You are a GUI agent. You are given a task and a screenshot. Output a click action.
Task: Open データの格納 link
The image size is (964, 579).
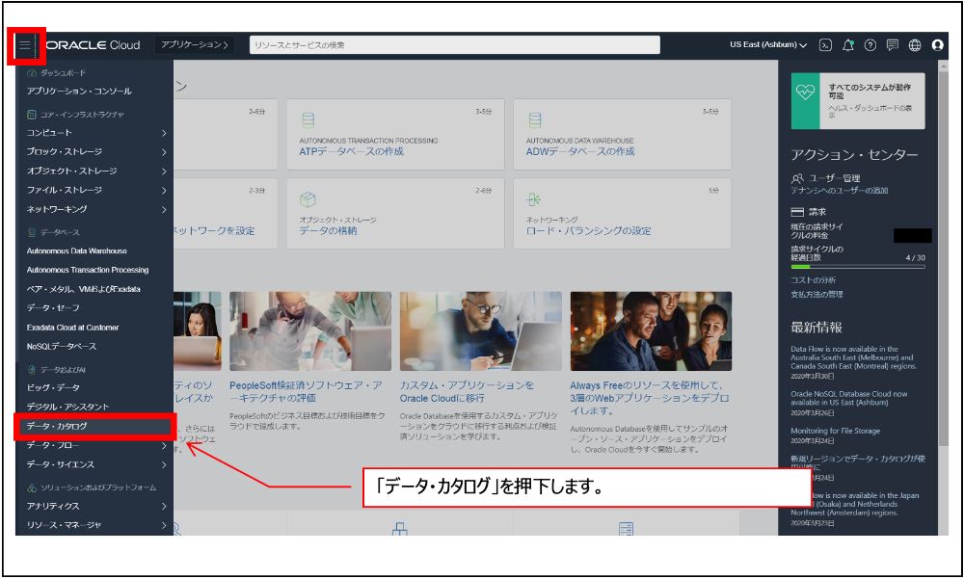(x=328, y=230)
